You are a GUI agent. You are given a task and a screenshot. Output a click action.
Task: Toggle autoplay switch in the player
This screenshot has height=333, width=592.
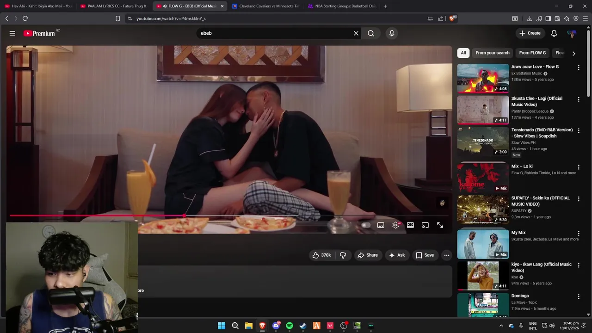(365, 225)
